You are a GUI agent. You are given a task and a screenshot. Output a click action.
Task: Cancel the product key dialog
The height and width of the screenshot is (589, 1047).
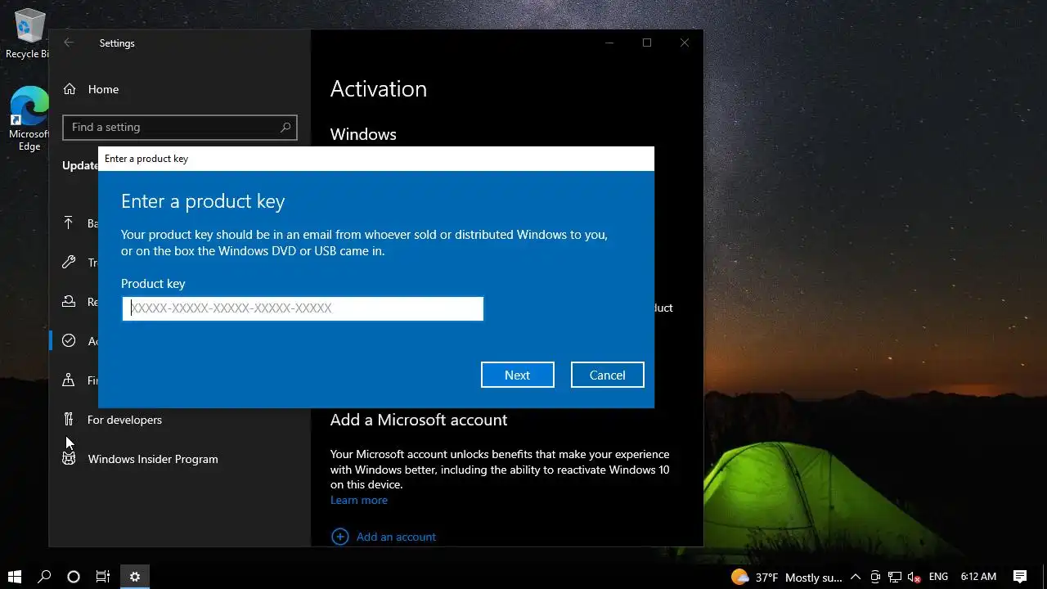click(608, 375)
